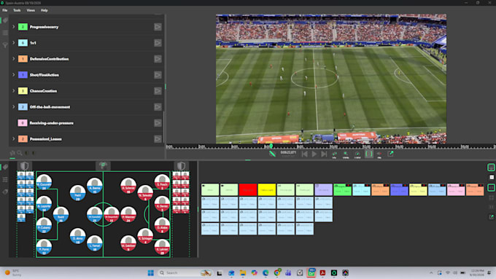
Task: Play the DefensiveContribution clips
Action: (x=158, y=59)
